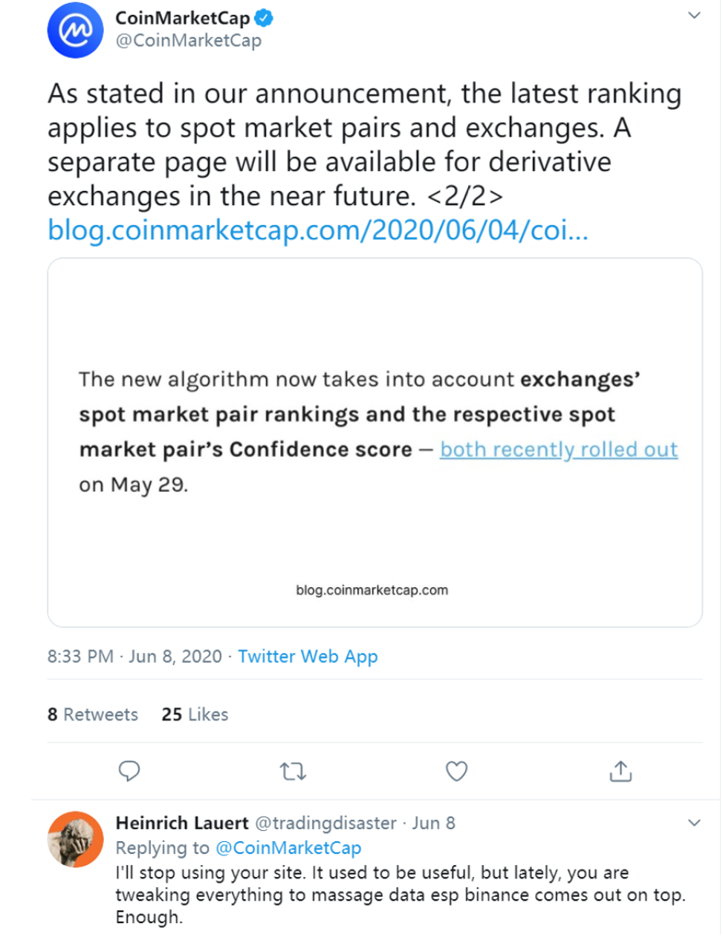Click the Heinrich Lauert display name

pos(182,823)
